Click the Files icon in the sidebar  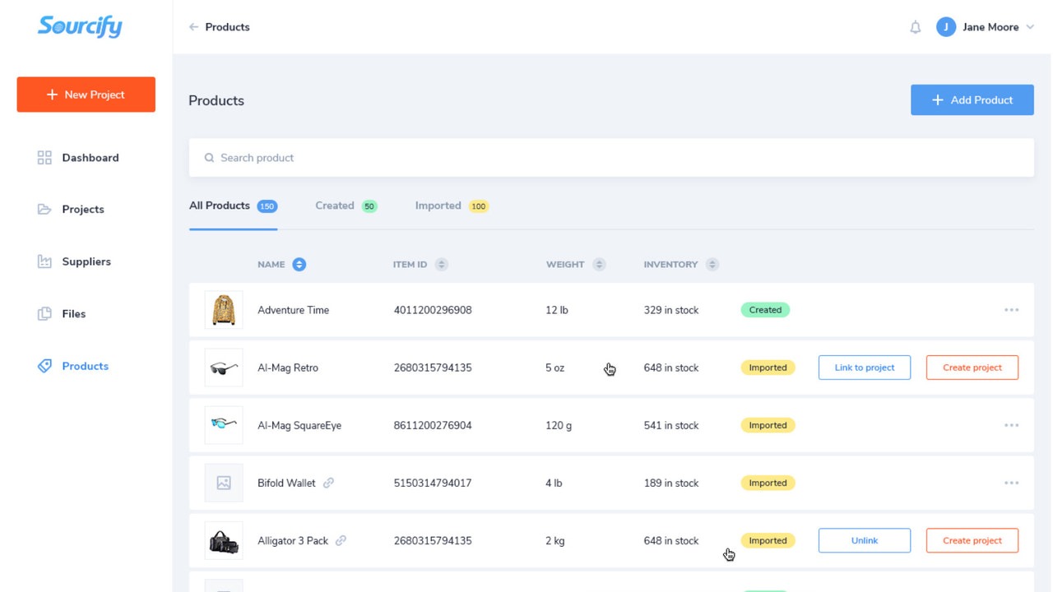coord(44,313)
